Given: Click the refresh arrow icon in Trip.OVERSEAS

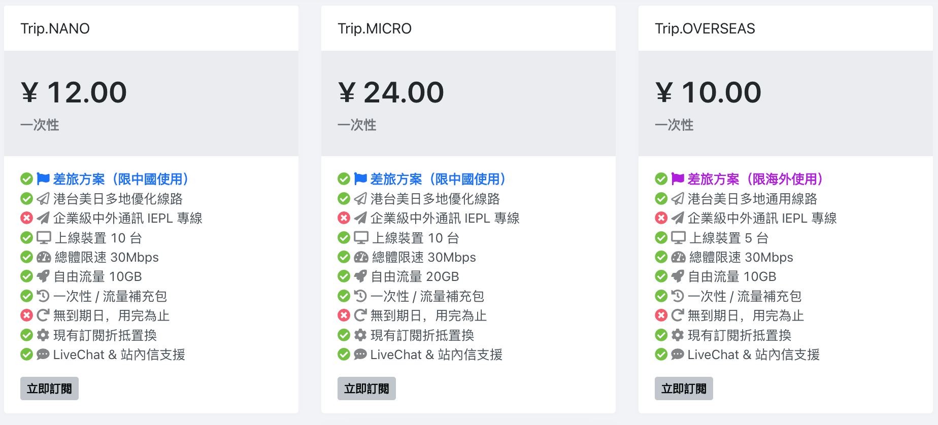Looking at the screenshot, I should tap(678, 315).
